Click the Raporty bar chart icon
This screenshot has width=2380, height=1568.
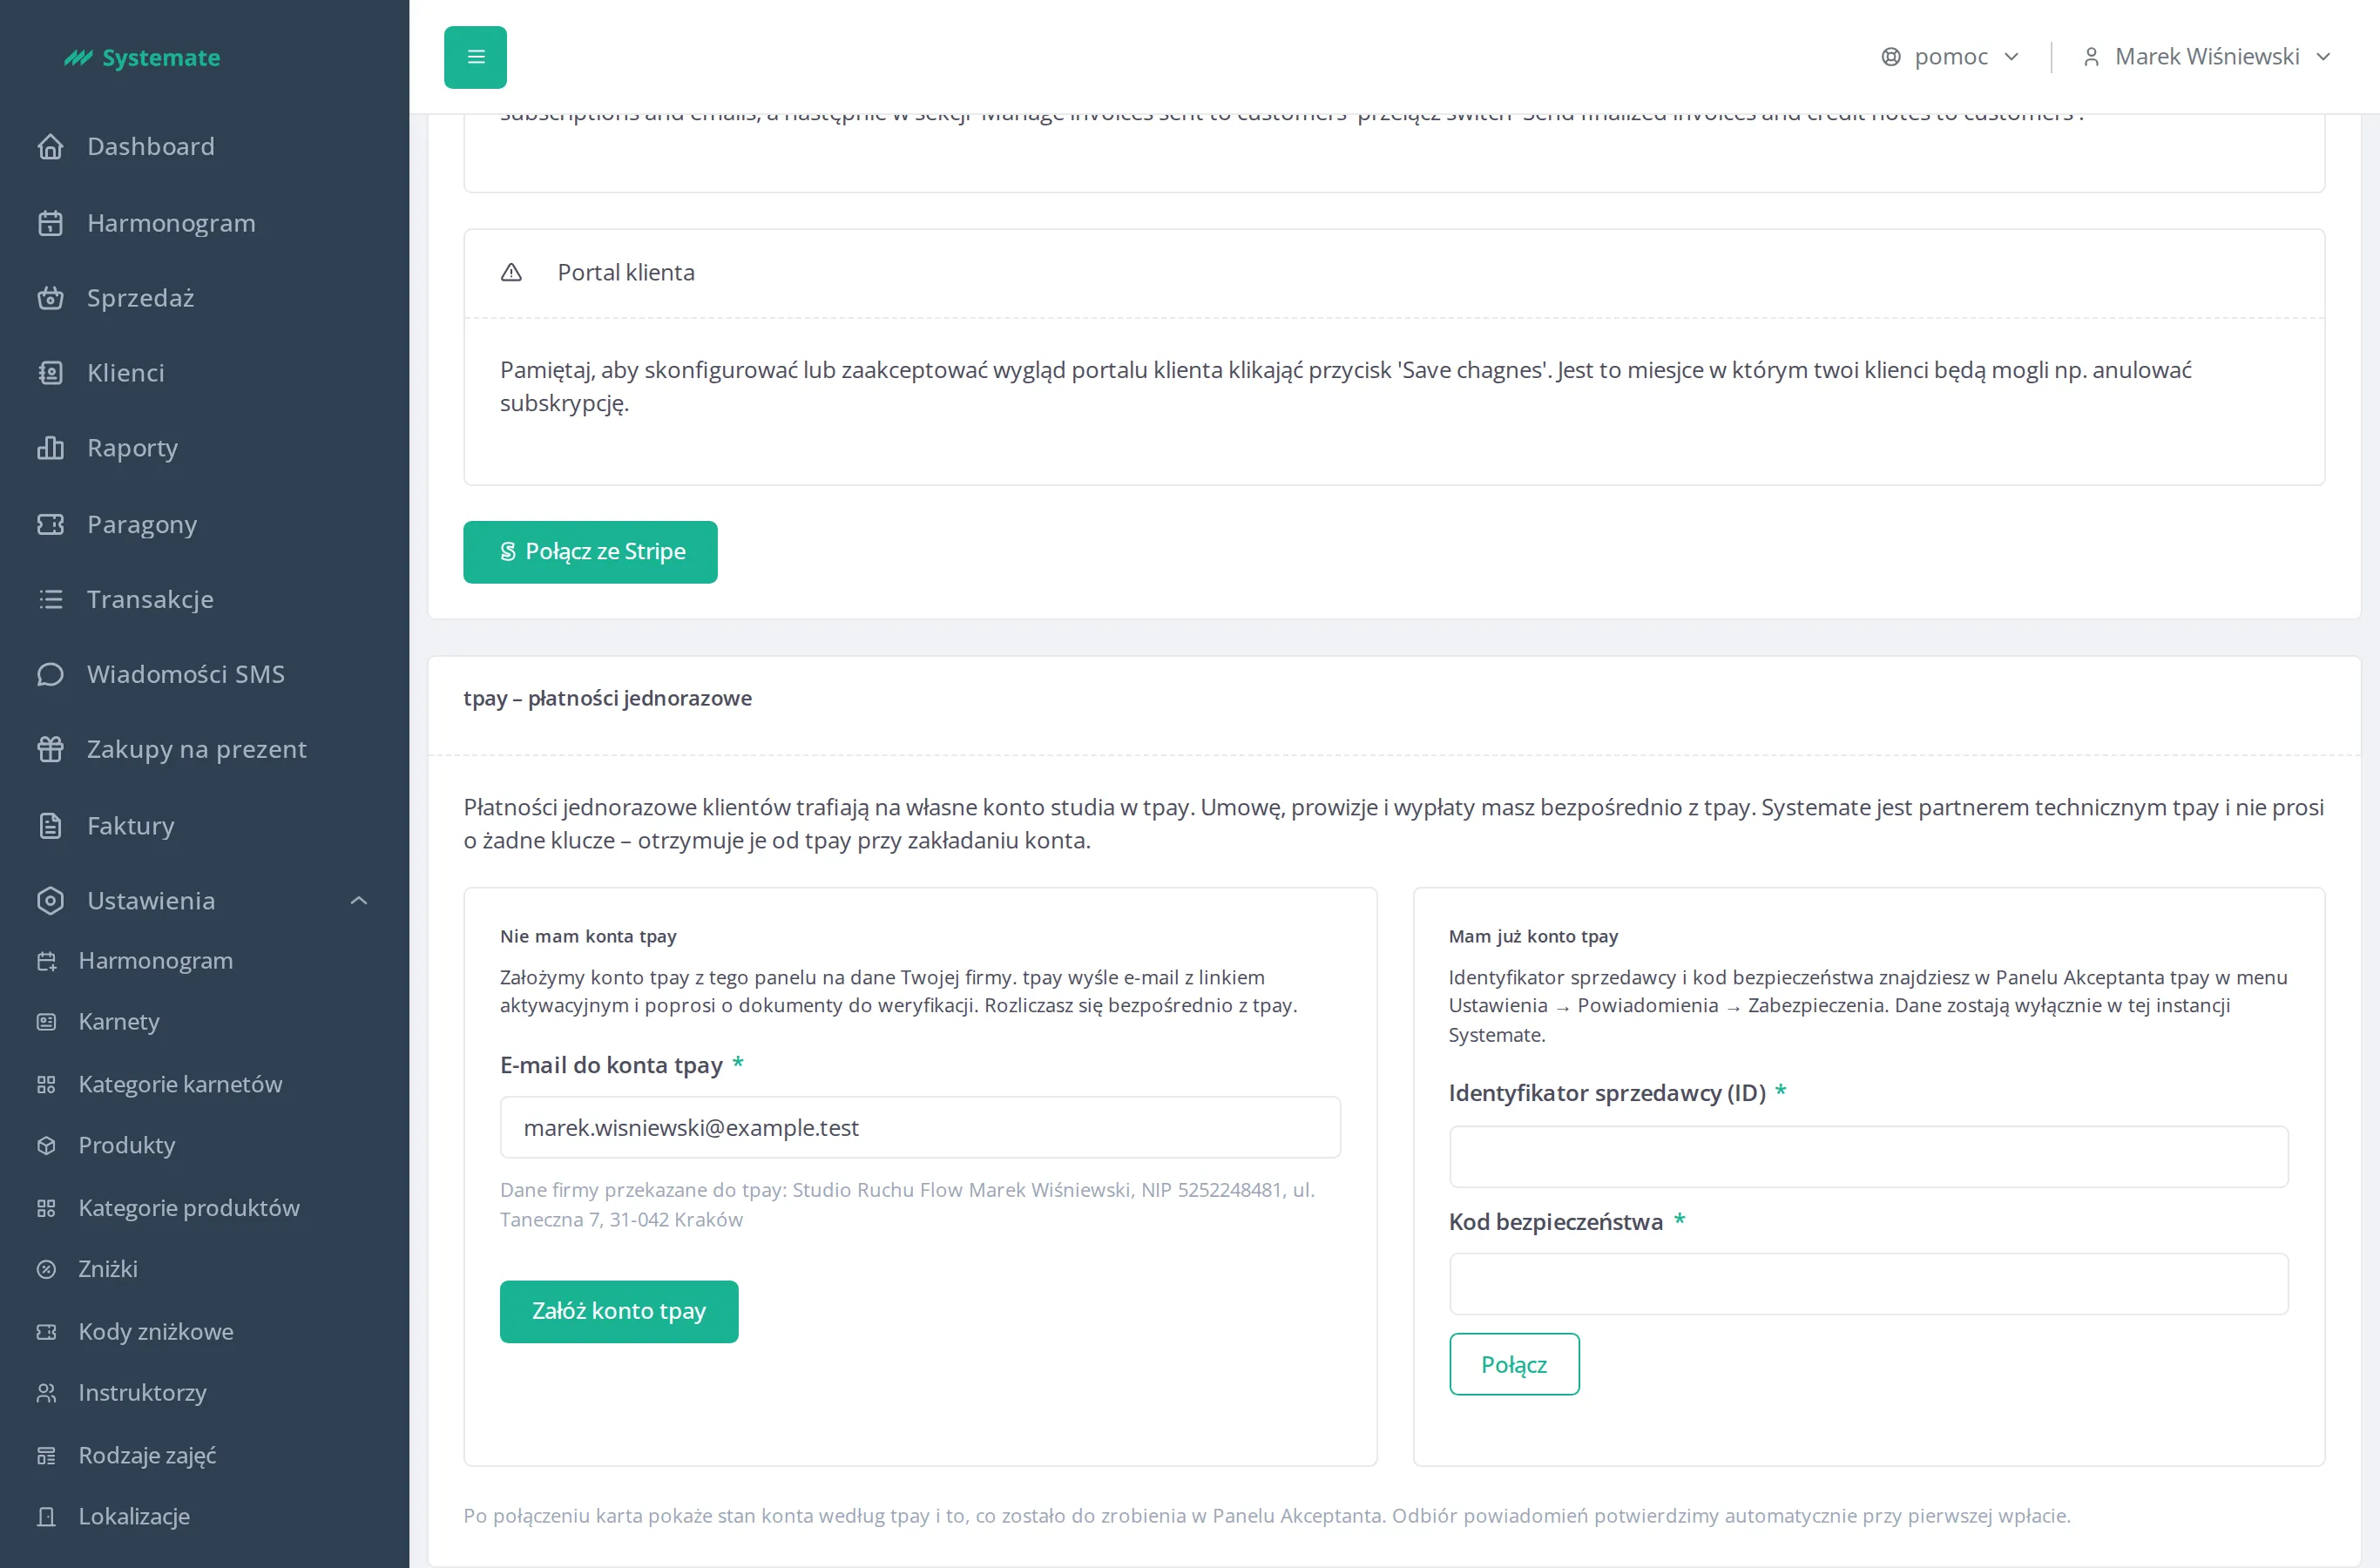(50, 448)
